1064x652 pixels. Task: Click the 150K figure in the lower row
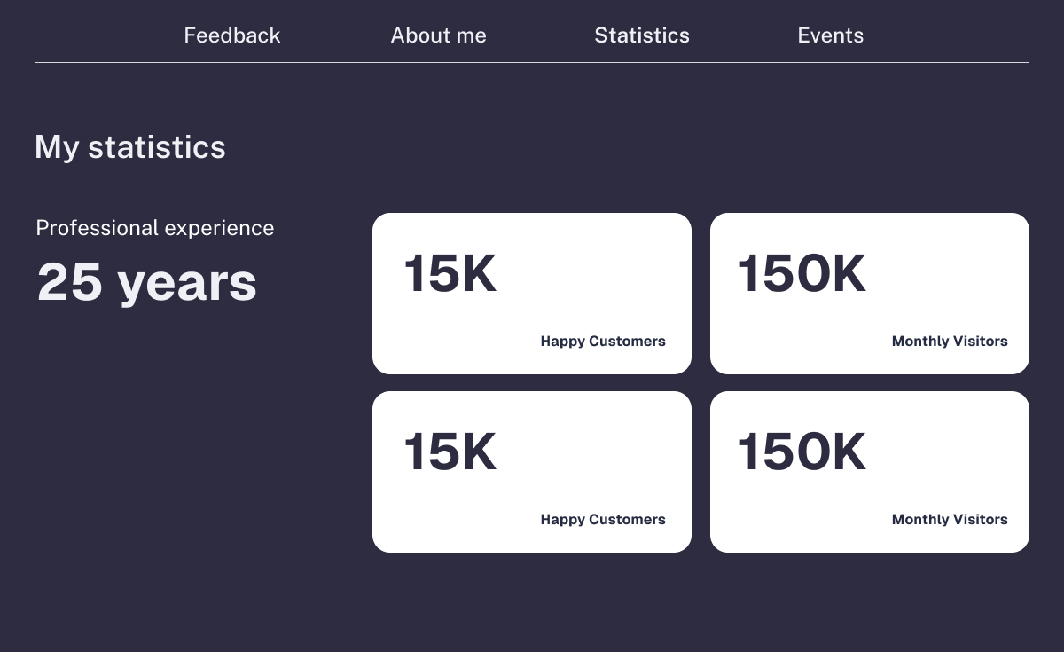pos(802,452)
